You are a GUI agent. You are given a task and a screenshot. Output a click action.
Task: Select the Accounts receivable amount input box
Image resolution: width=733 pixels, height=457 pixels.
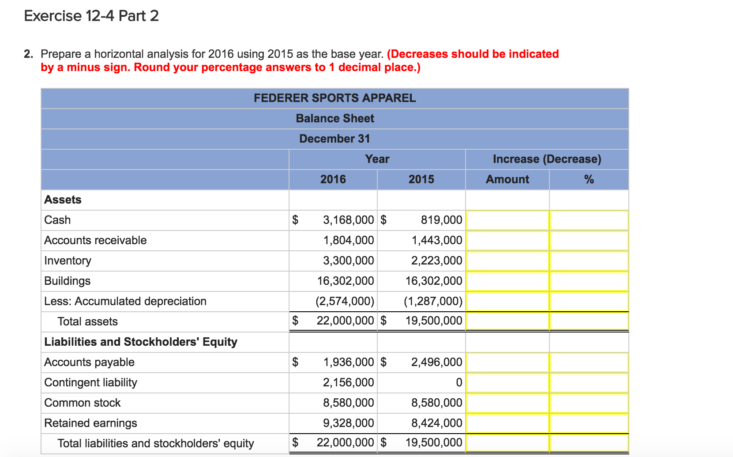[x=507, y=240]
